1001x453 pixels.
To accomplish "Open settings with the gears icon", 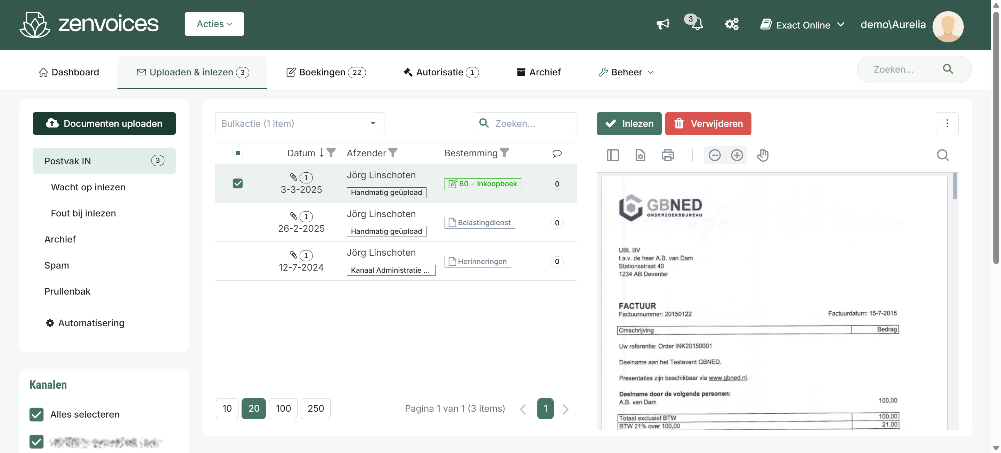I will tap(732, 24).
